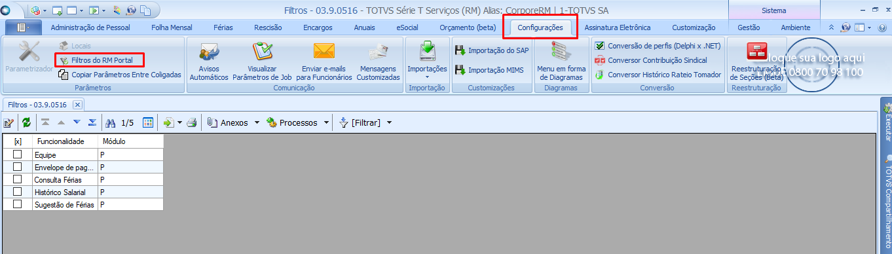Image resolution: width=892 pixels, height=254 pixels.
Task: Switch to Administração de Pessoal tab
Action: [x=90, y=27]
